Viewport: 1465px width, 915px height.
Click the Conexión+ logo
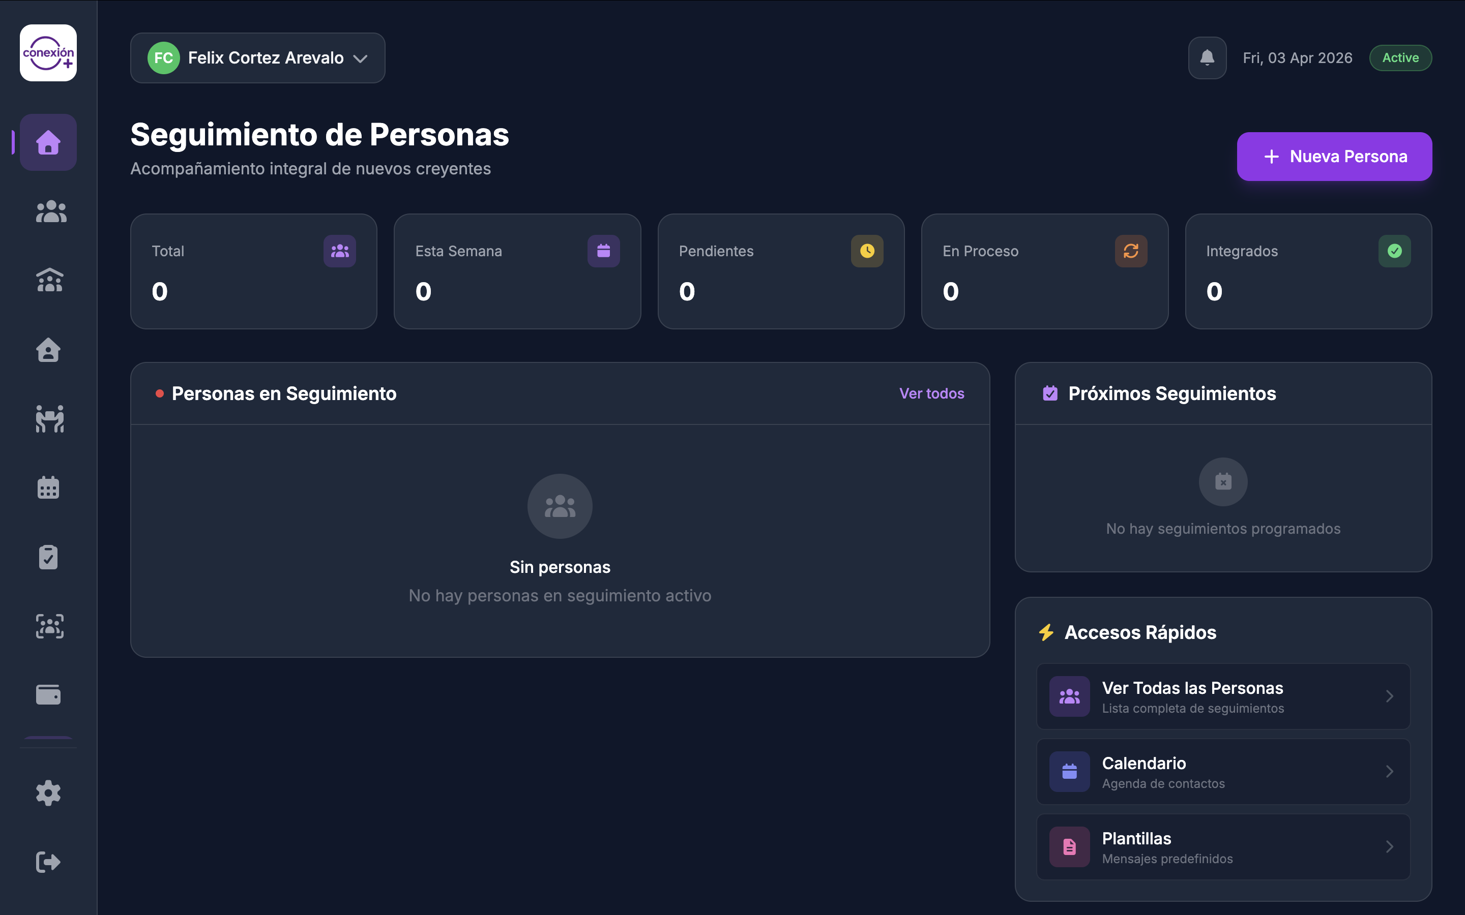48,53
